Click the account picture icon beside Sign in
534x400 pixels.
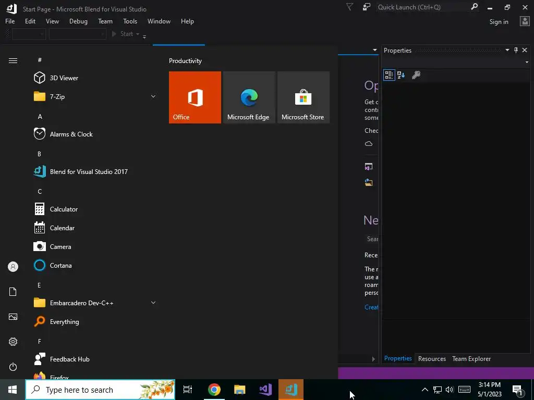(x=525, y=21)
